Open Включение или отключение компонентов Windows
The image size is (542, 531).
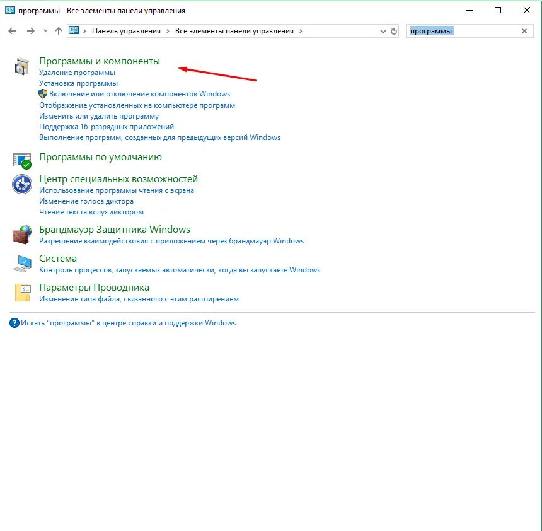coord(139,94)
